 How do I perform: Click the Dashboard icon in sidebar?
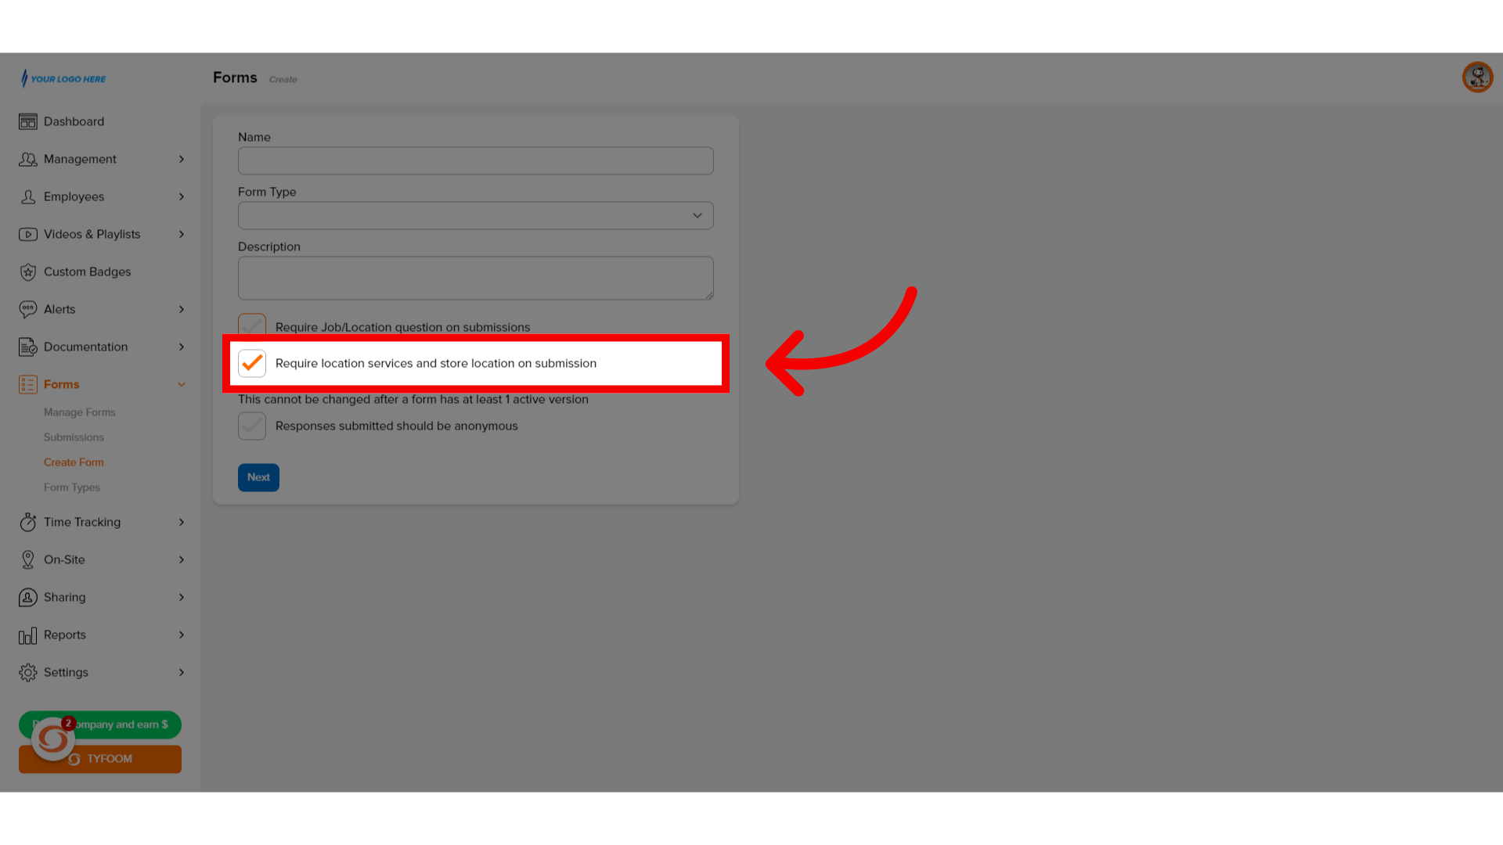tap(28, 122)
